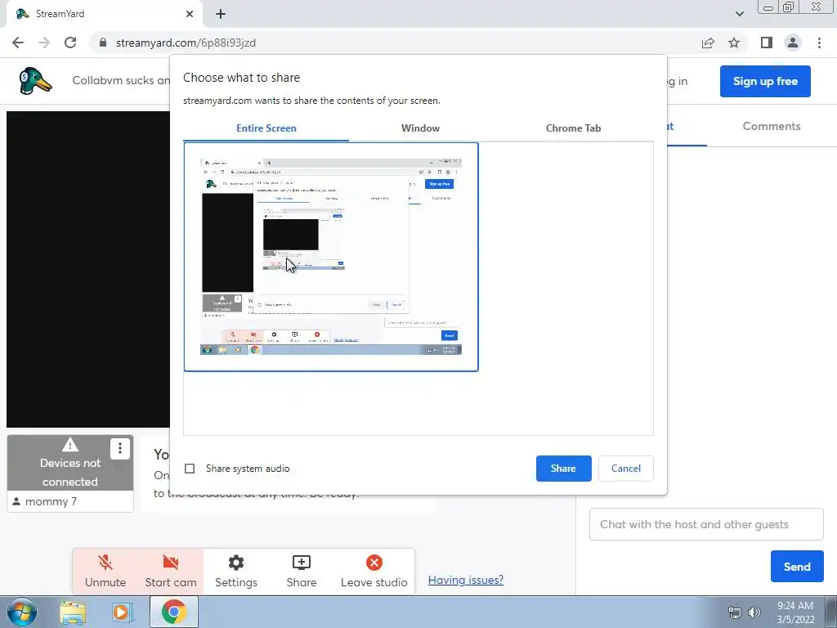837x628 pixels.
Task: Click the taskbar clock showing 9:24 AM
Action: click(795, 612)
